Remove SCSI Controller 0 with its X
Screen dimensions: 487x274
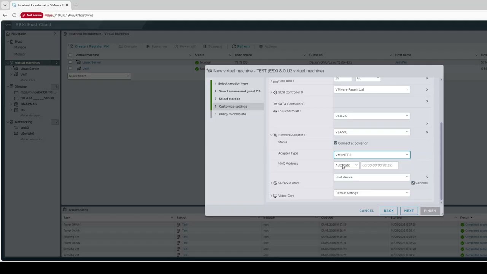427,89
